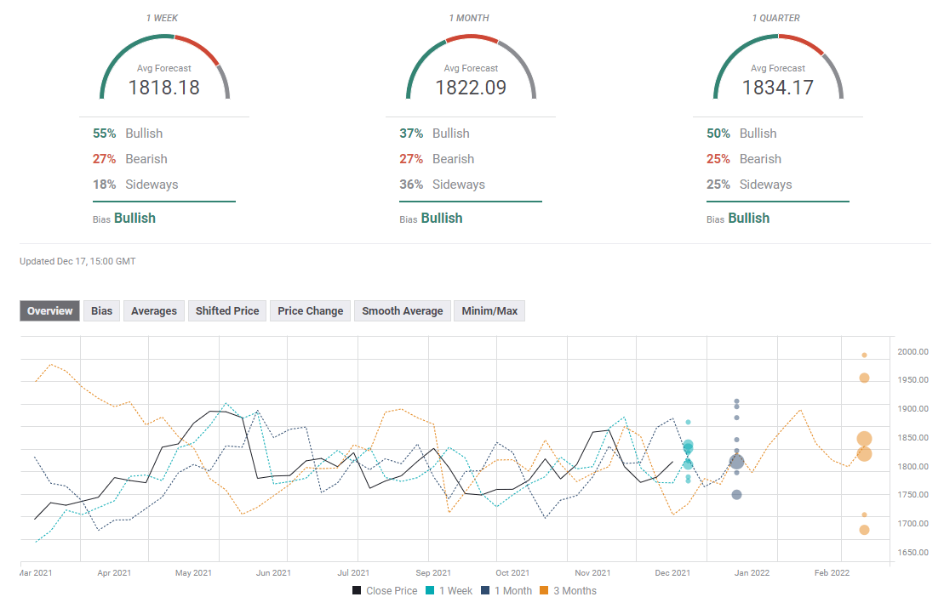
Task: Click the 1 Week Bias Bullish label
Action: (x=134, y=219)
